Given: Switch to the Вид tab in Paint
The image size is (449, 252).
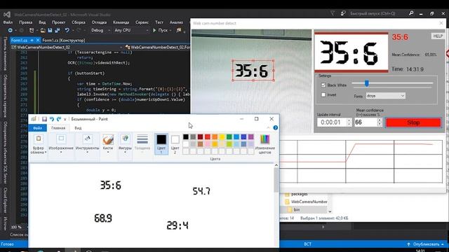Looking at the screenshot, I should tap(78, 127).
